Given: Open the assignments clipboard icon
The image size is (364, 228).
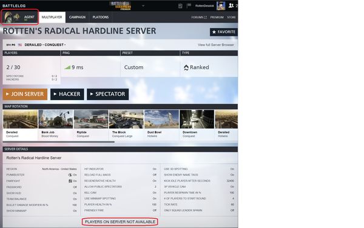Looking at the screenshot, I should pyautogui.click(x=180, y=5).
